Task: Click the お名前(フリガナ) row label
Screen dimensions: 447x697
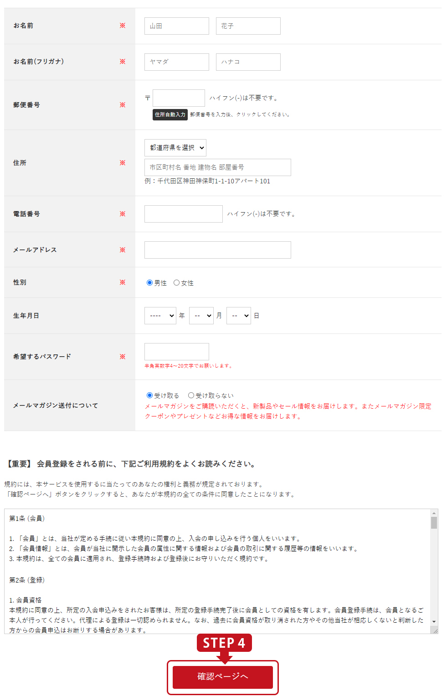Action: point(39,62)
